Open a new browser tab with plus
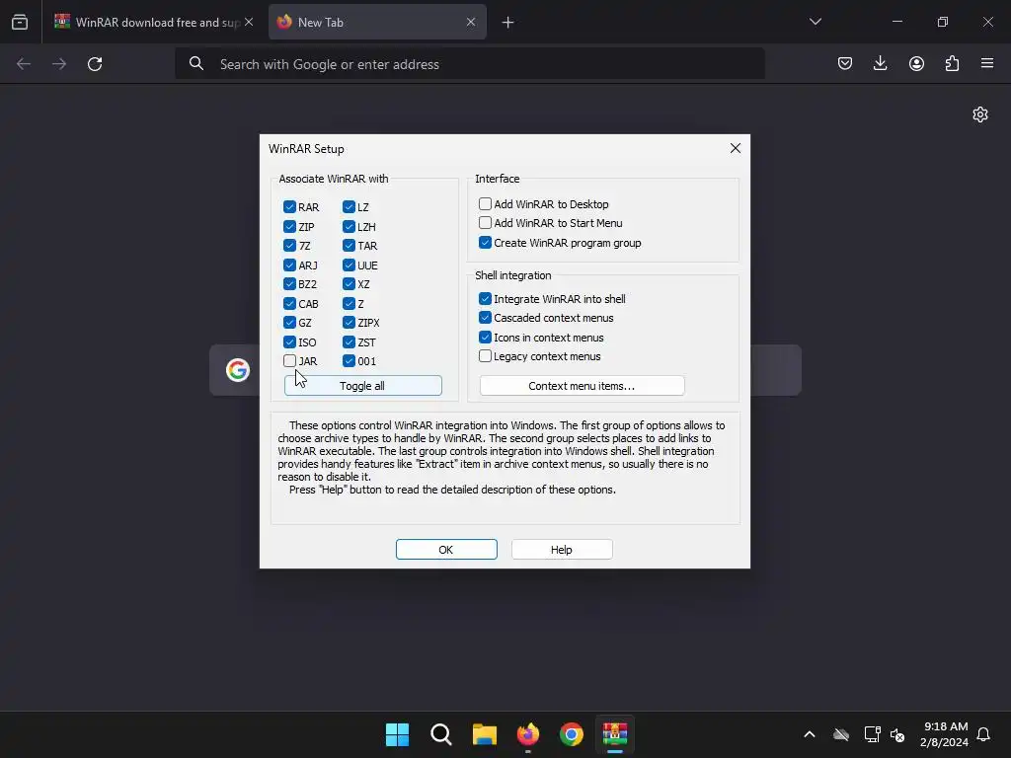This screenshot has height=758, width=1011. (x=508, y=23)
